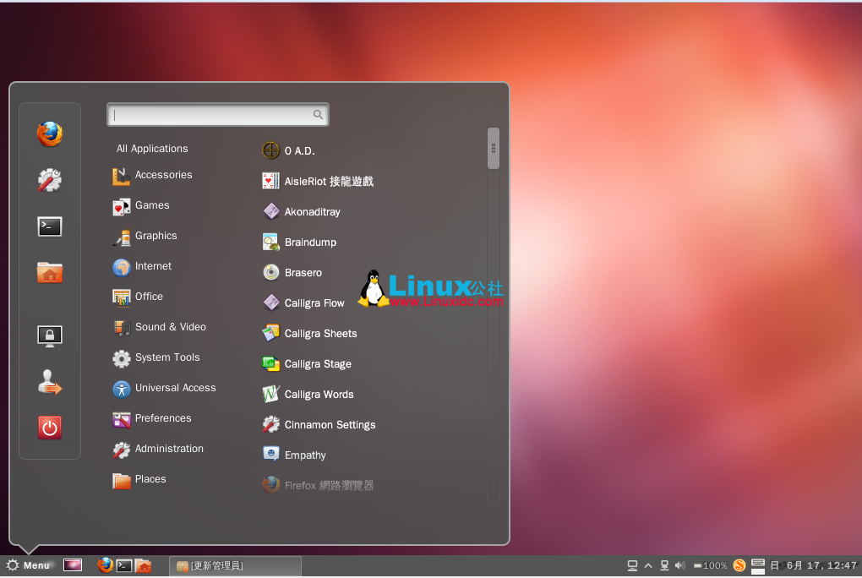Open Terminal in the favorites sidebar
This screenshot has height=578, width=862.
pos(50,226)
